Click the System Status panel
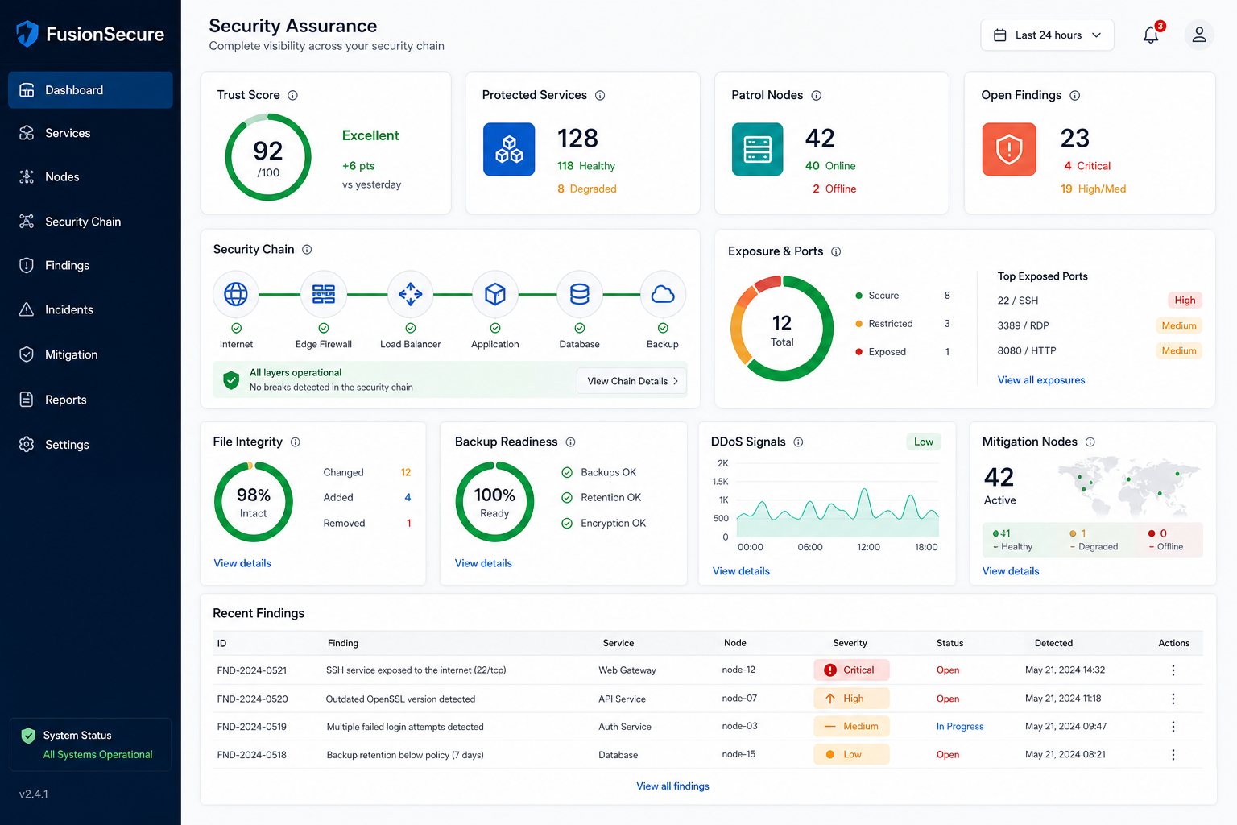This screenshot has height=825, width=1237. 90,744
